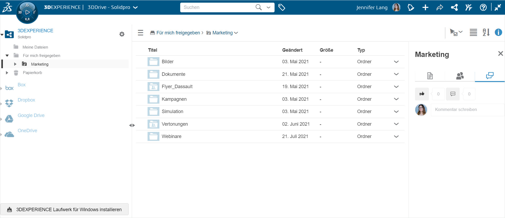Click the sidebar collapse splitter arrows
Image resolution: width=505 pixels, height=218 pixels.
click(x=132, y=125)
